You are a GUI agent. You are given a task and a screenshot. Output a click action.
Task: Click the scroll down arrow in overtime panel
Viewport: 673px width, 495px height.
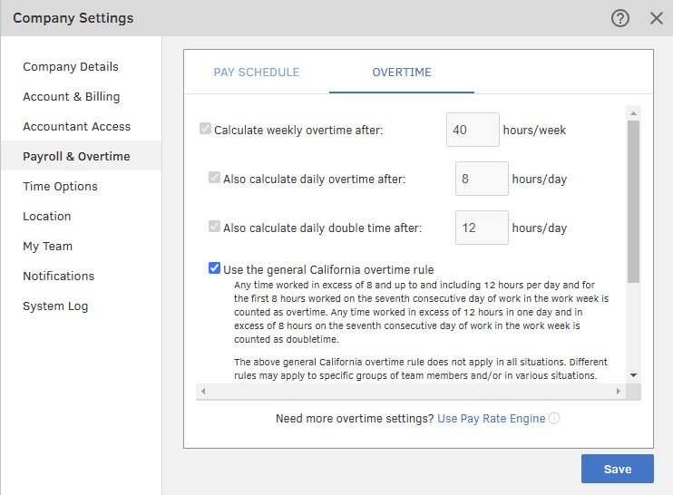pos(633,375)
